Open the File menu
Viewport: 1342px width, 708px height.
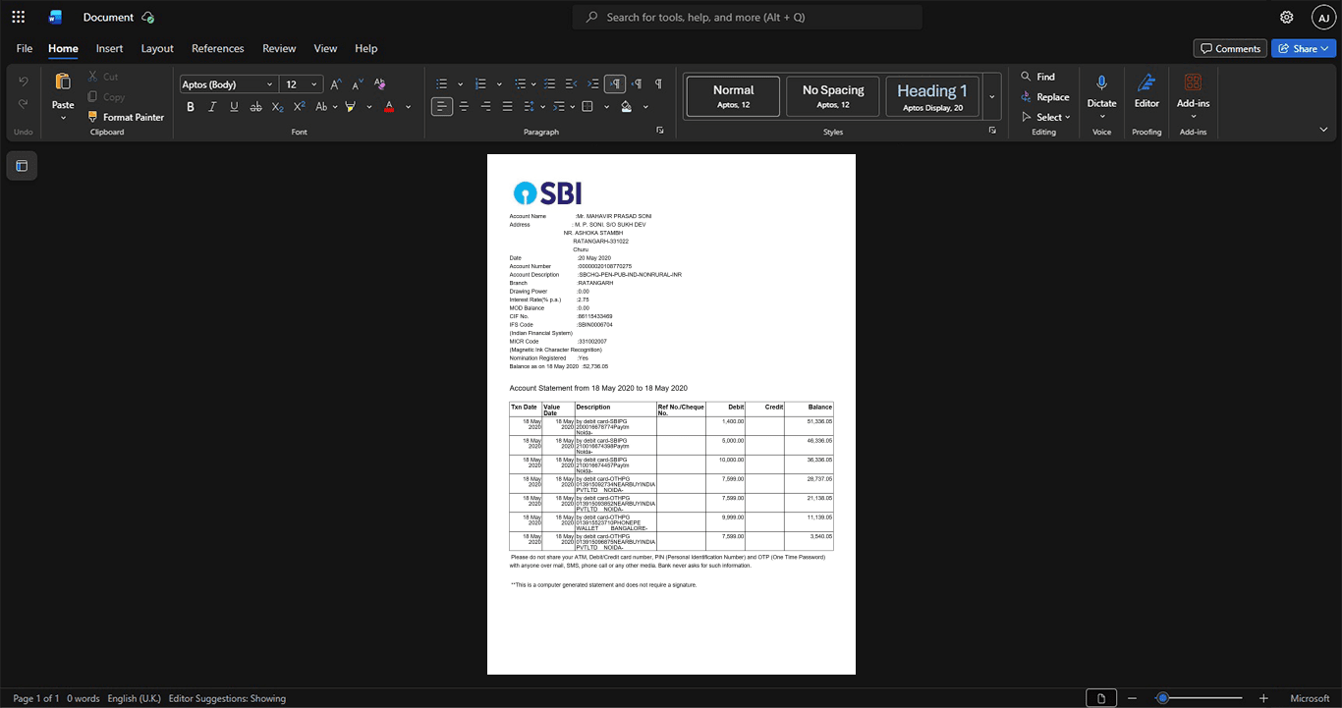[x=25, y=48]
